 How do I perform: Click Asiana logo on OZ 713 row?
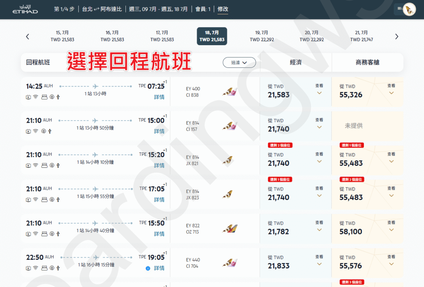[x=230, y=229]
